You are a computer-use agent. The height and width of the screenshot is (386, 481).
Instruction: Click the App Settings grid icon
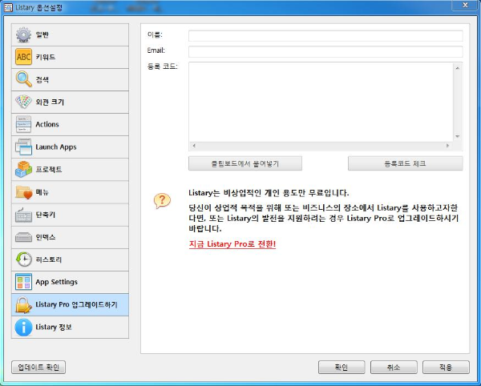pyautogui.click(x=23, y=282)
